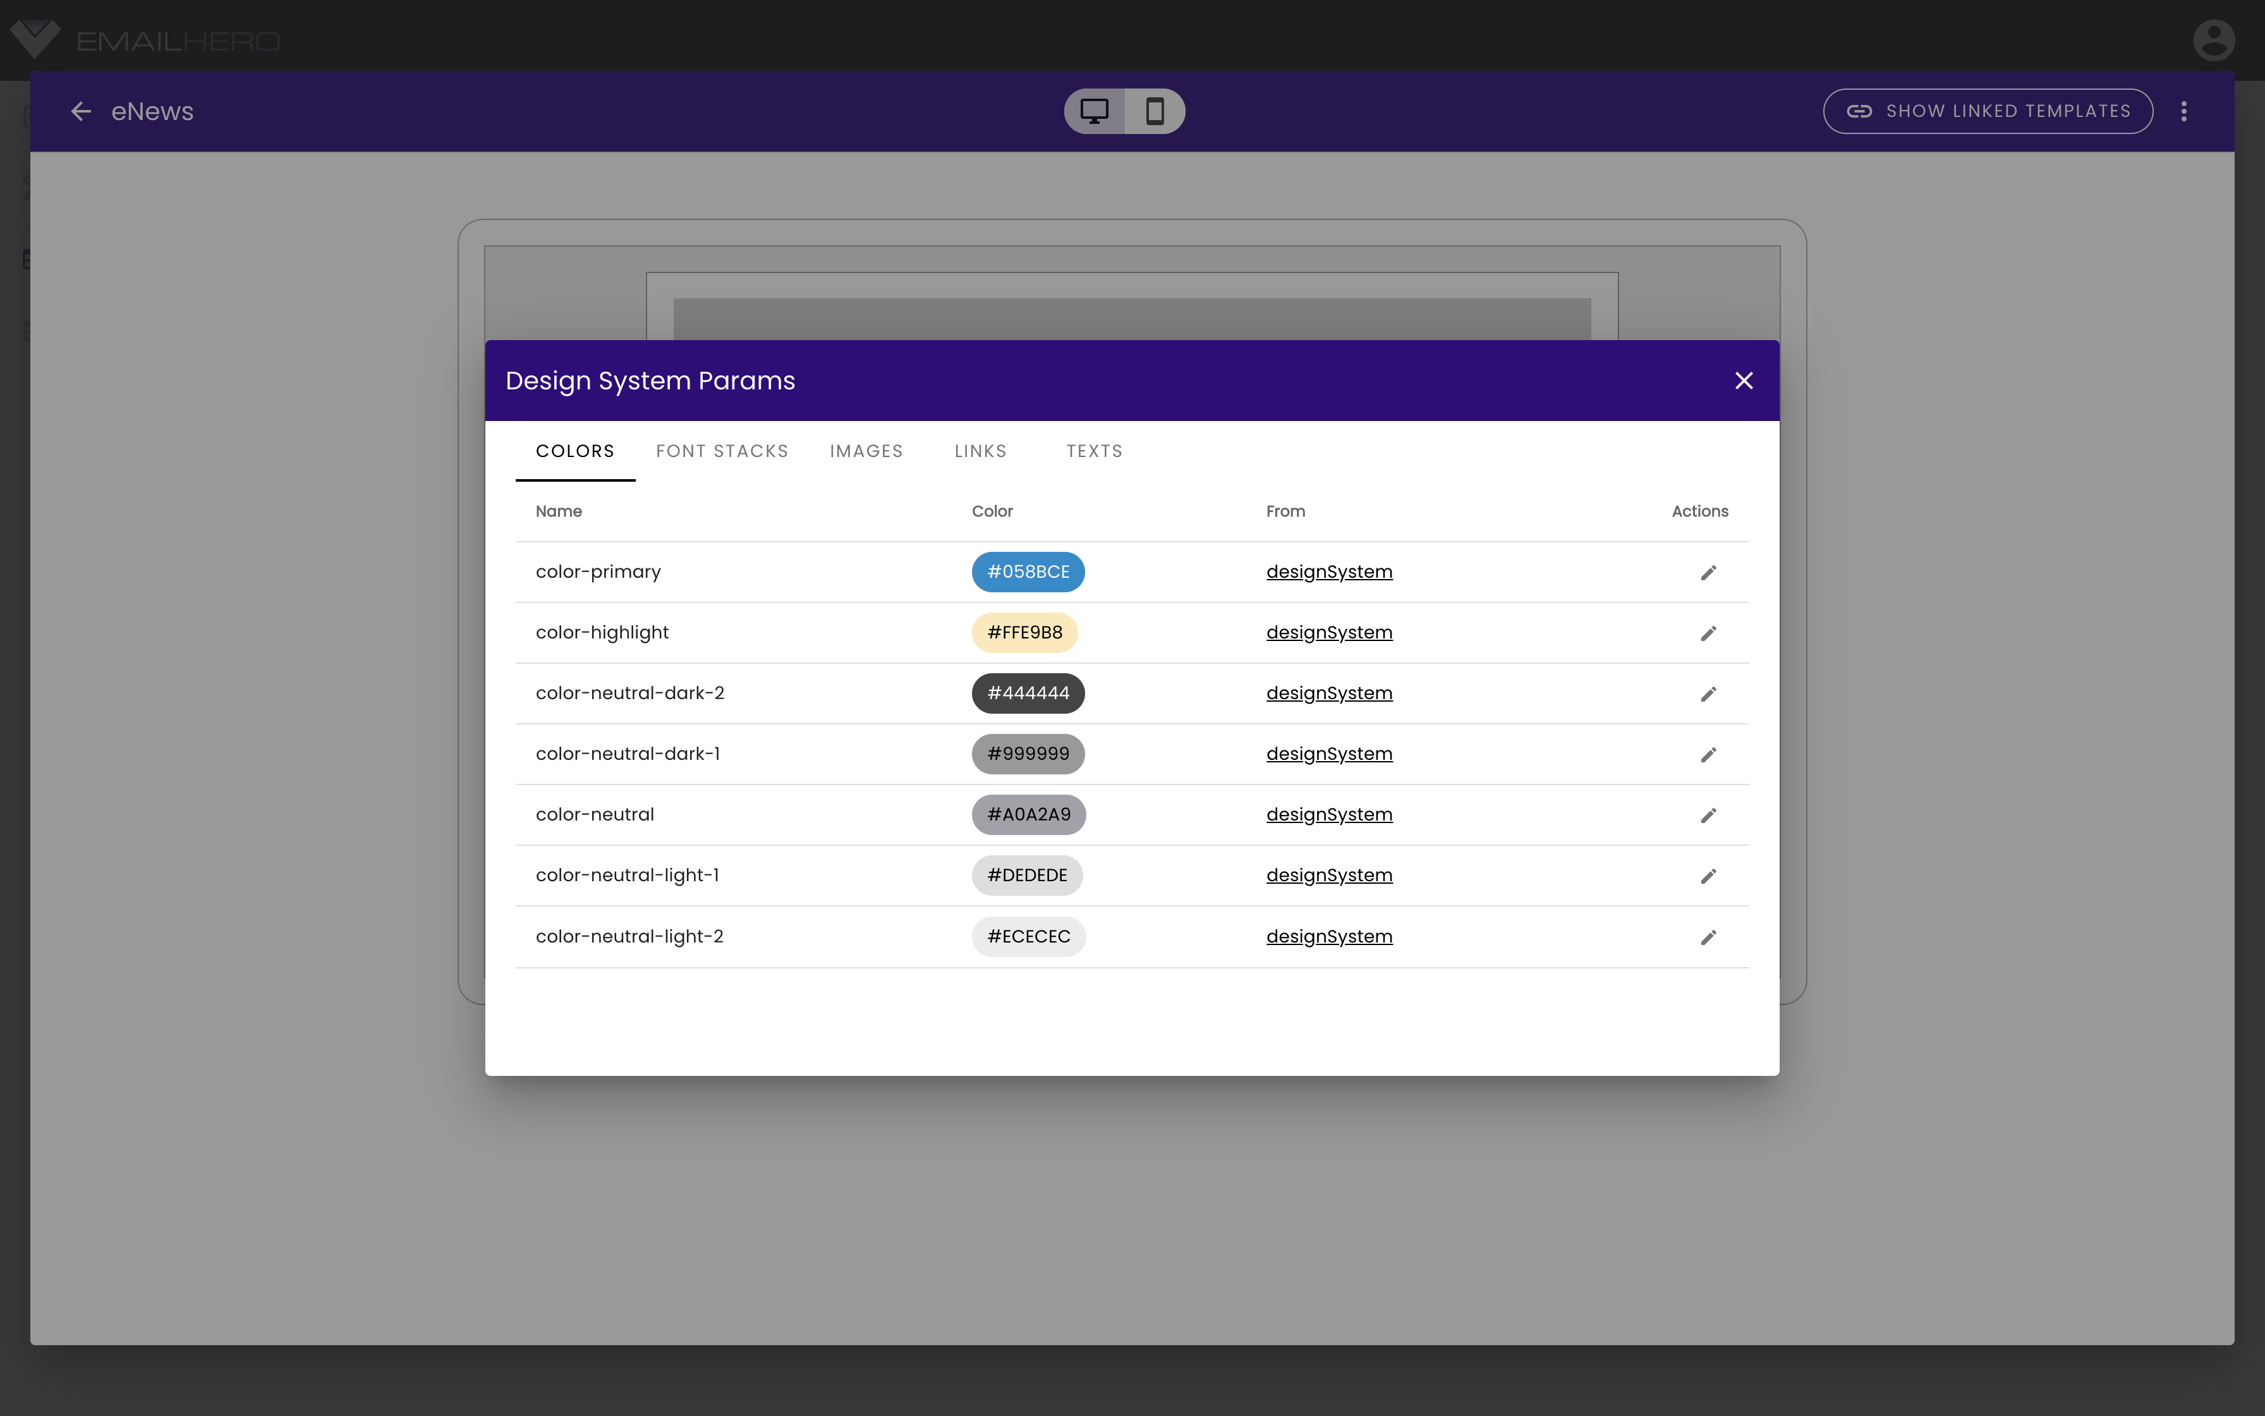Click the color-neutral-dark-2 name cell
2265x1416 pixels.
[x=630, y=693]
